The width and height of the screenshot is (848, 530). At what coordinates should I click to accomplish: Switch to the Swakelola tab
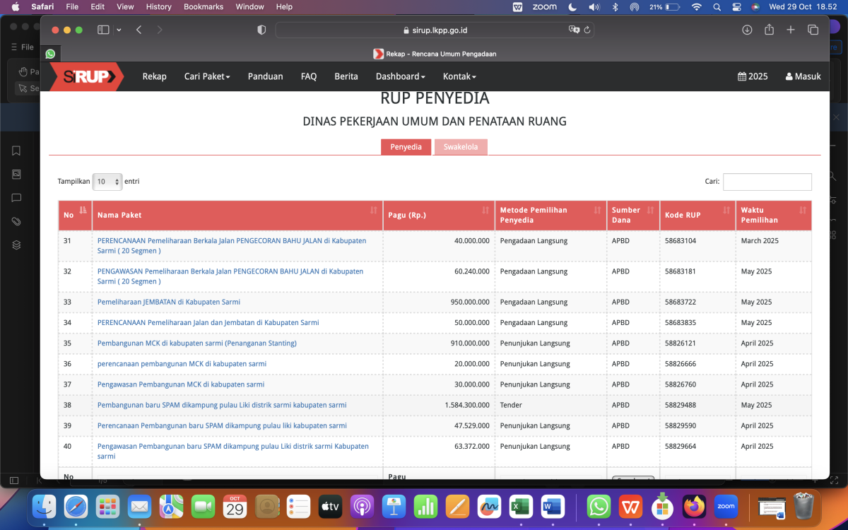460,147
